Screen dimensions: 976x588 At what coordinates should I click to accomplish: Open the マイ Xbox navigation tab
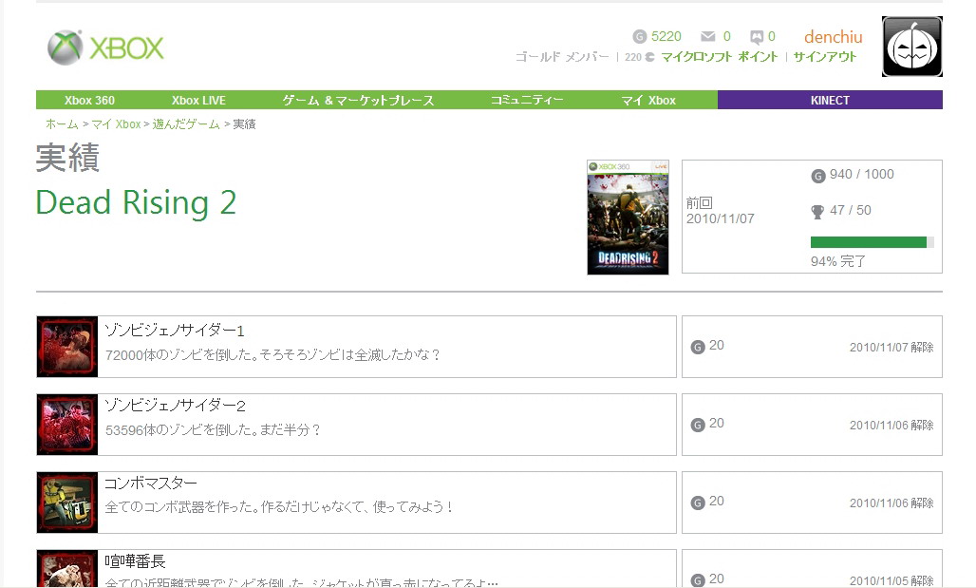click(648, 101)
